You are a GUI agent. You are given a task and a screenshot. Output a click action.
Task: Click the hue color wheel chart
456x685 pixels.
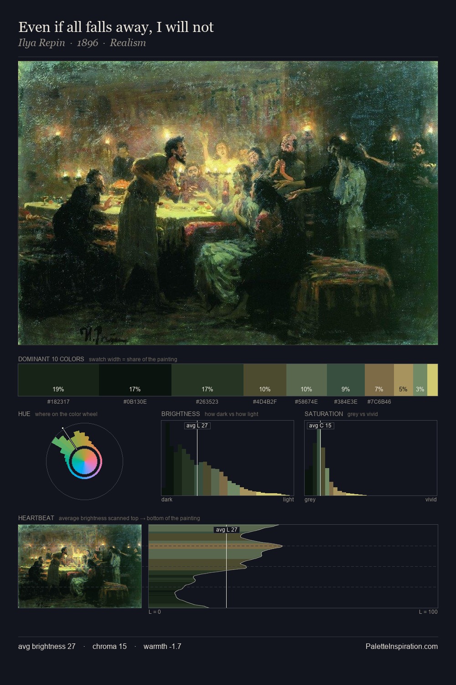pos(84,461)
